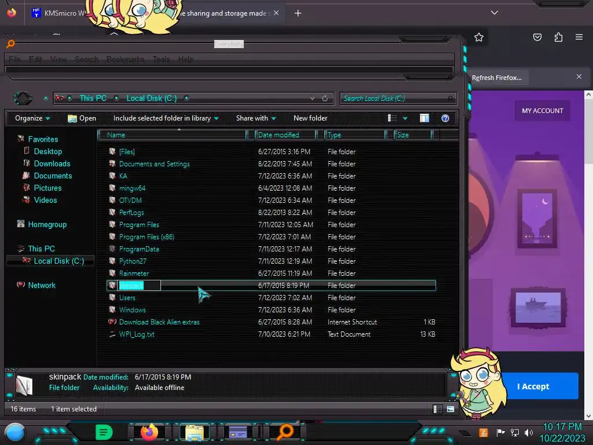Open Explorer help icon

[x=445, y=118]
